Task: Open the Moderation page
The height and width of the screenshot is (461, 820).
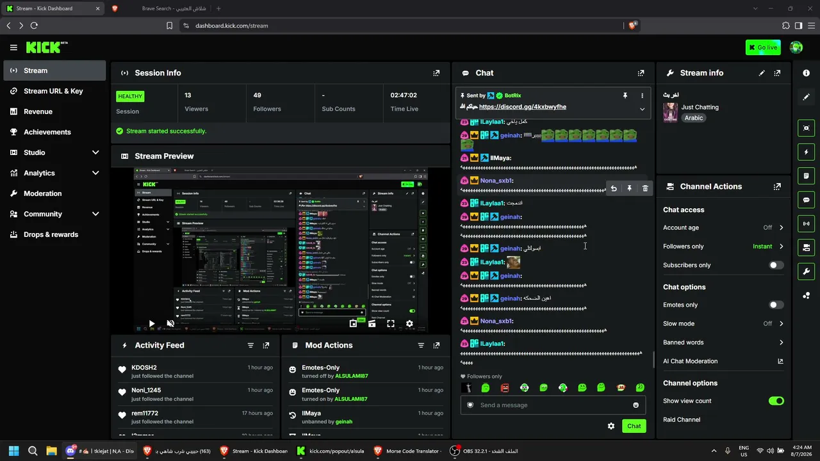Action: [54, 193]
